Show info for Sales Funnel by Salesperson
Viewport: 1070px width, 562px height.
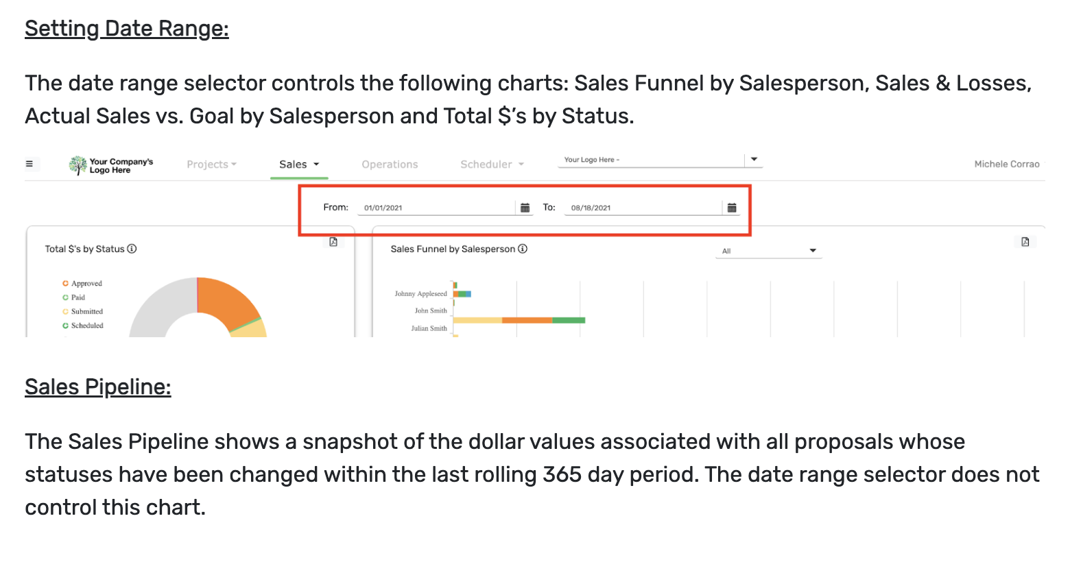[x=523, y=249]
